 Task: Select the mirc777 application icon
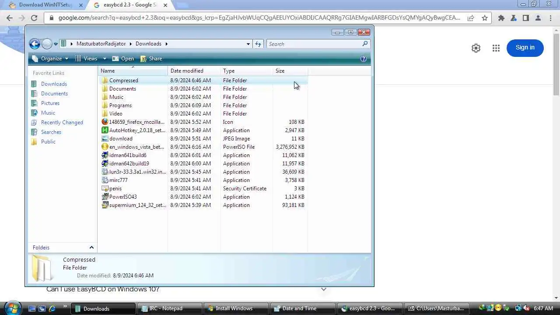coord(105,180)
